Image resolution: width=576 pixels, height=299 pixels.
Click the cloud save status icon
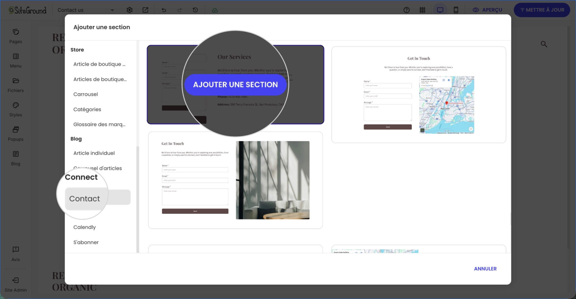[215, 10]
